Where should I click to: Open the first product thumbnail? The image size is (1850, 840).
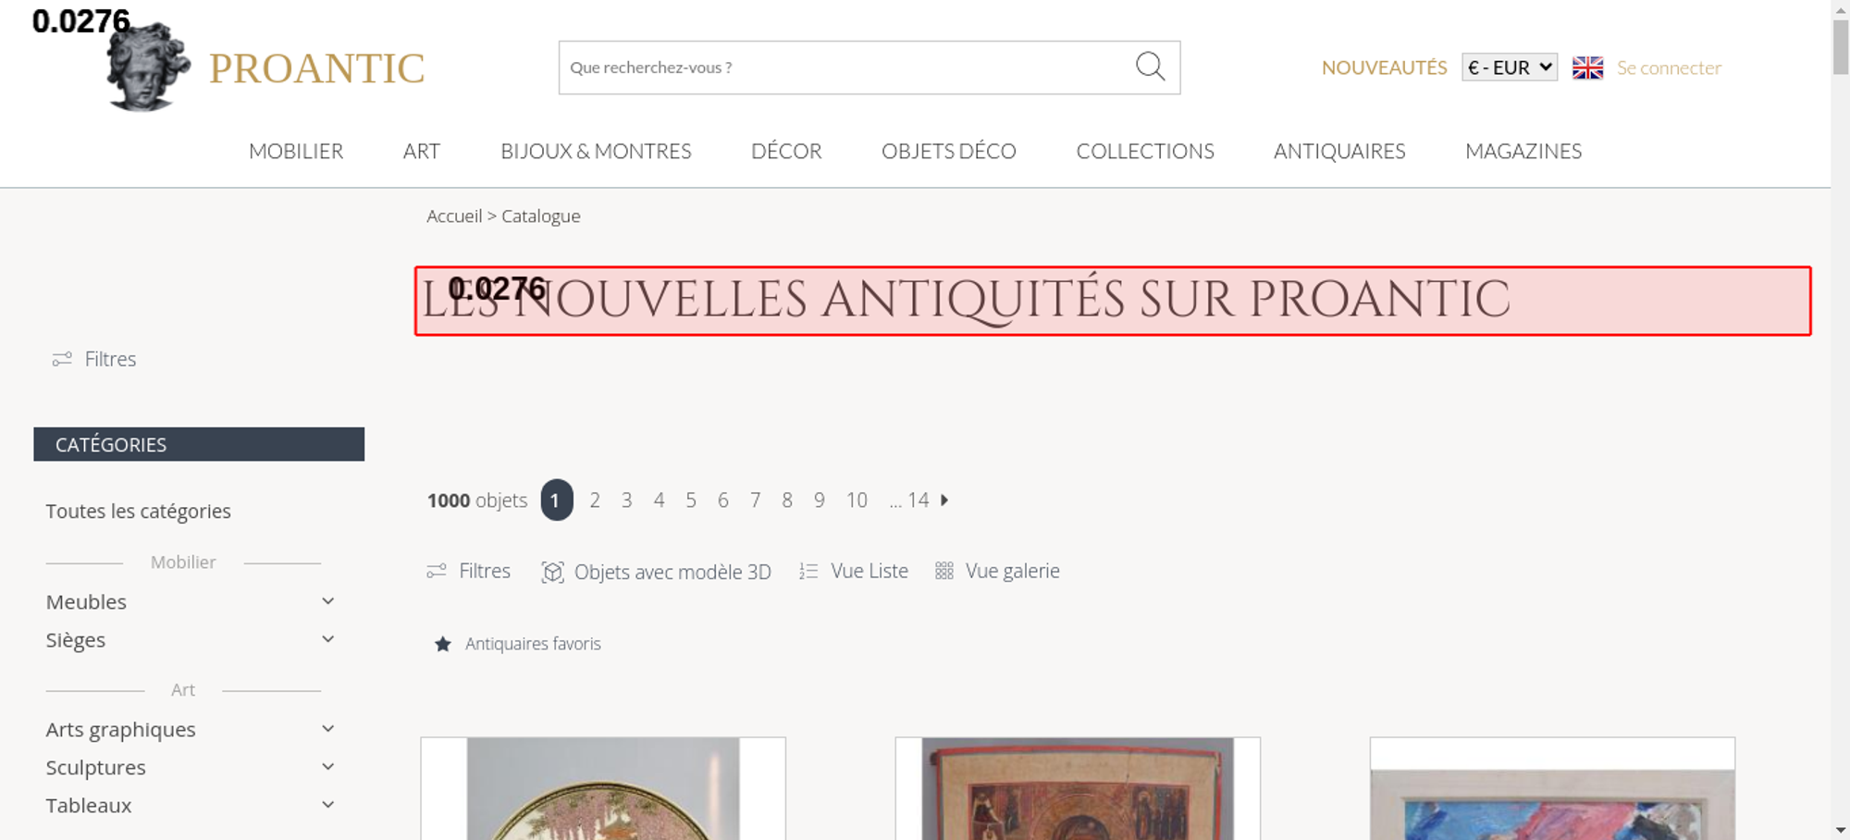click(603, 788)
